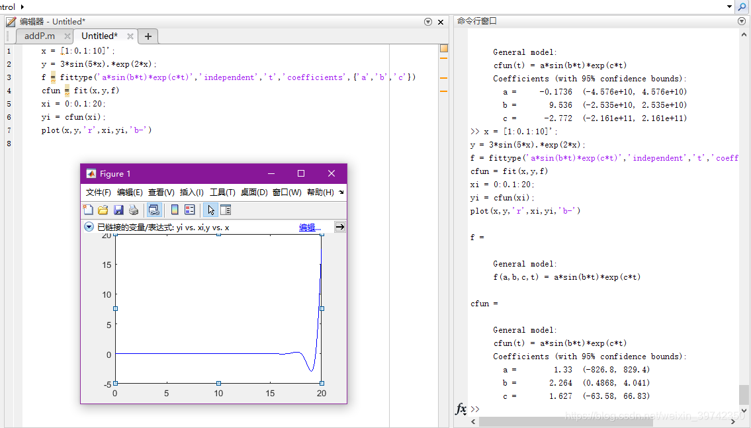Insert a legend using the legend icon
Screen dimensions: 751x428
189,209
